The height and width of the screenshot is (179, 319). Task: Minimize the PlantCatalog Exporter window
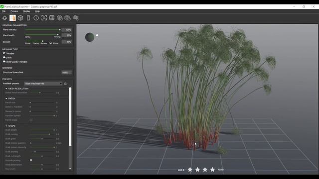[x=294, y=6]
